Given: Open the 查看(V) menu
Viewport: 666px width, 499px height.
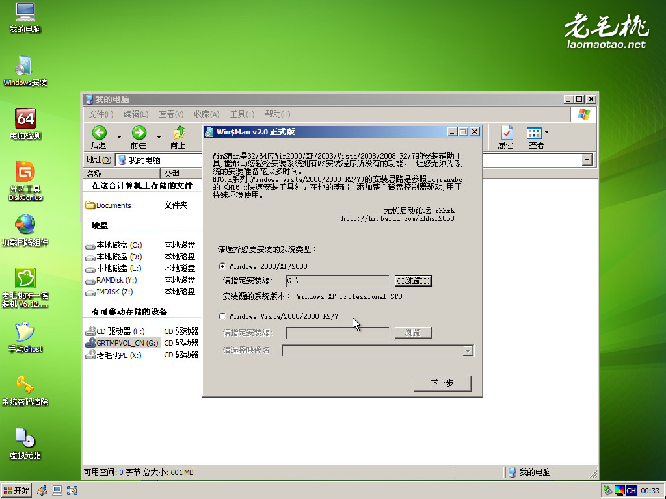Looking at the screenshot, I should click(171, 114).
